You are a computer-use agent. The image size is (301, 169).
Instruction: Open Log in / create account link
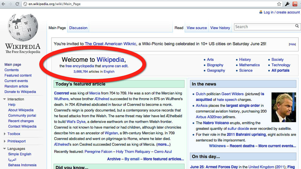(281, 12)
